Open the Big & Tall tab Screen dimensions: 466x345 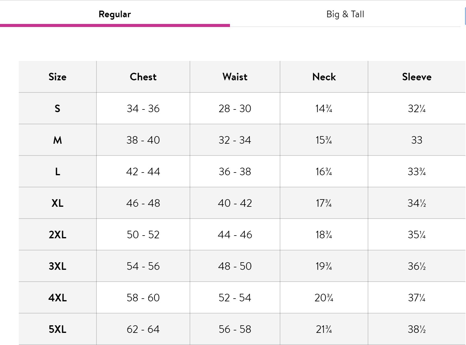[x=345, y=14]
